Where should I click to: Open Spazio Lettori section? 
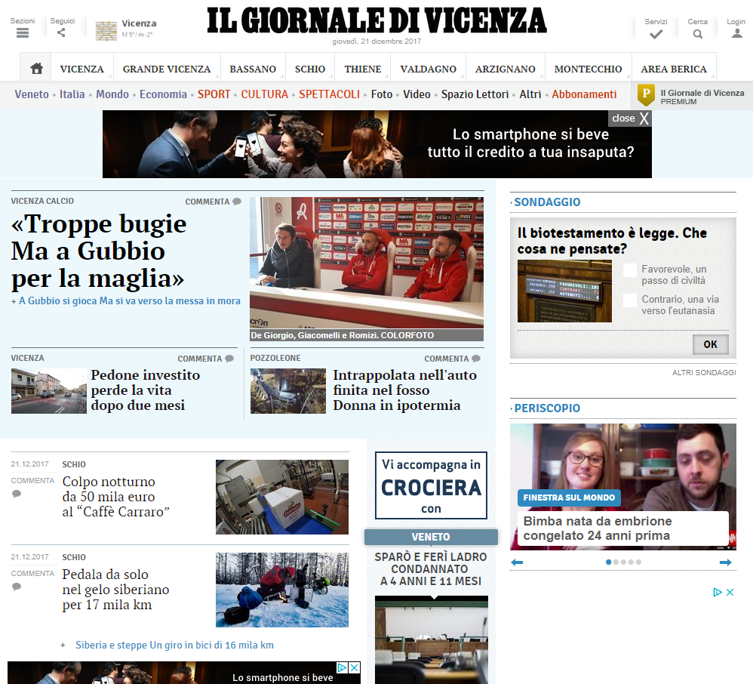click(475, 94)
